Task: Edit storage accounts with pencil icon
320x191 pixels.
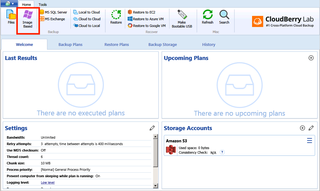Action: pyautogui.click(x=311, y=128)
